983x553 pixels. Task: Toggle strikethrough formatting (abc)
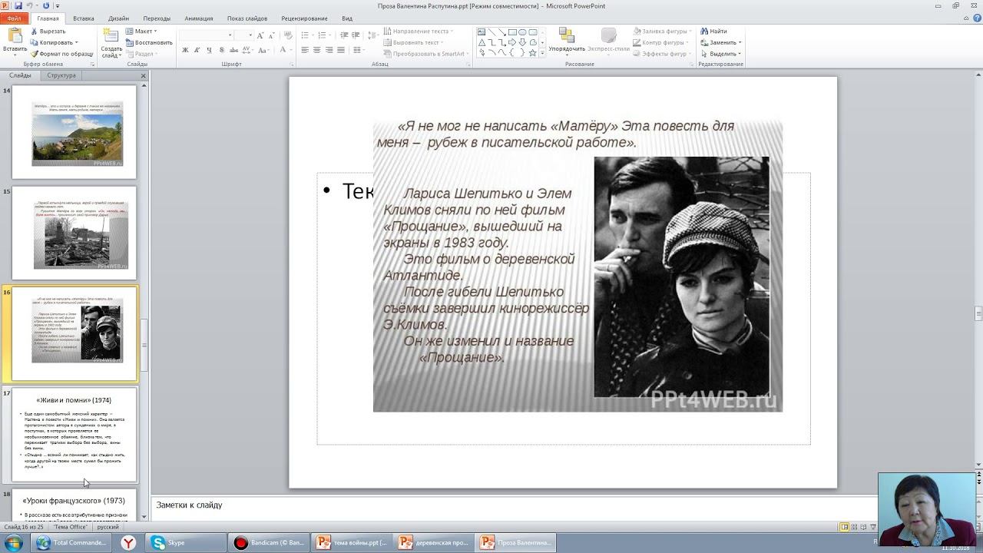point(233,50)
